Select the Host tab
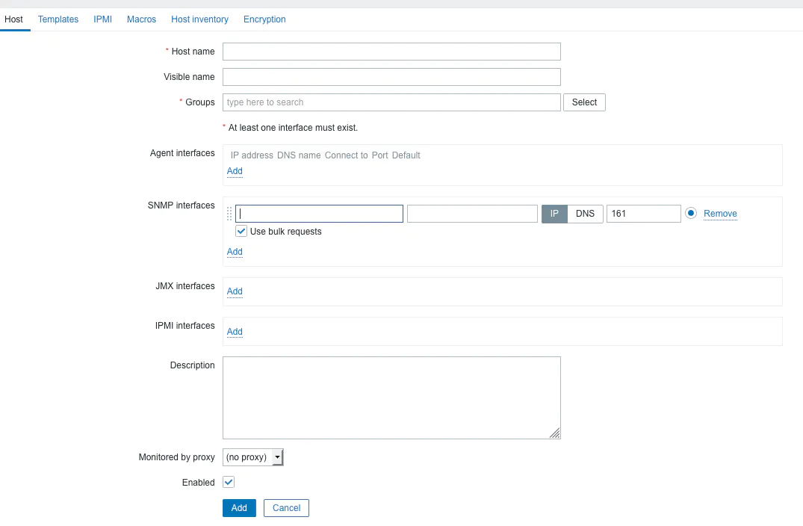The height and width of the screenshot is (526, 803). 14,19
